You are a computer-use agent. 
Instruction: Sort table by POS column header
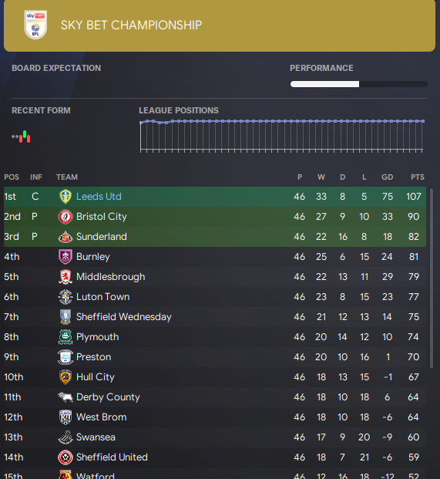coord(12,177)
